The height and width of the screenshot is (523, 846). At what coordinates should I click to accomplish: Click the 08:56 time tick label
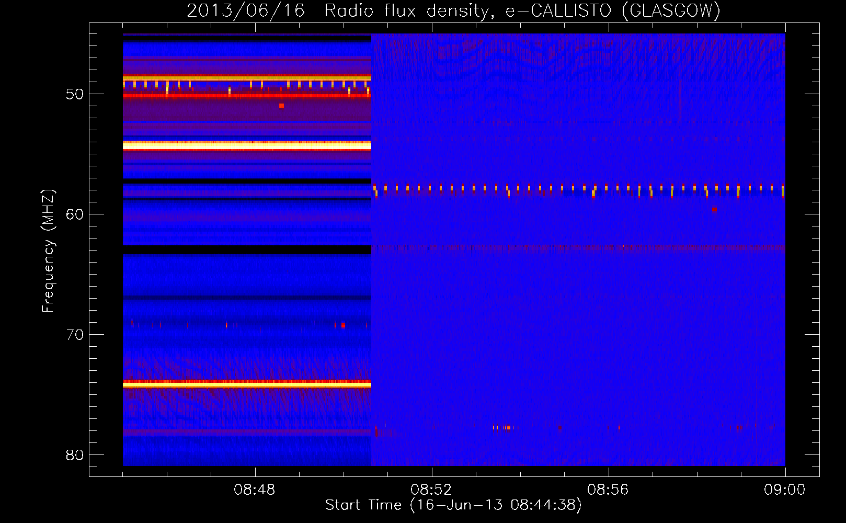point(608,490)
